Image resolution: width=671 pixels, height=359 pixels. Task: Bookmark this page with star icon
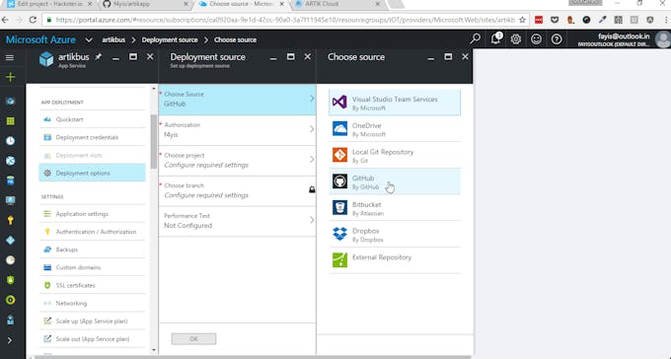pos(522,20)
